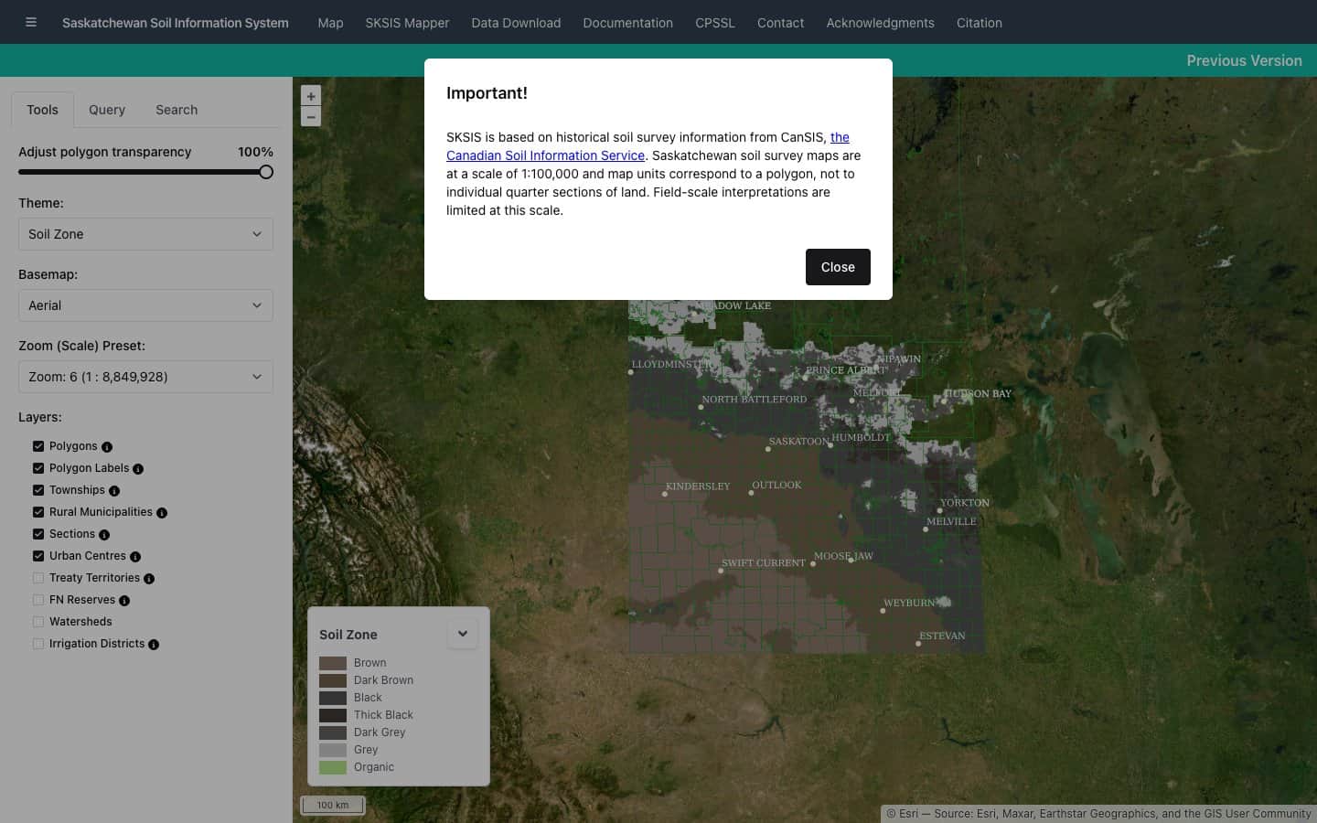Collapse the Soil Zone legend panel
The height and width of the screenshot is (823, 1317).
click(x=463, y=634)
